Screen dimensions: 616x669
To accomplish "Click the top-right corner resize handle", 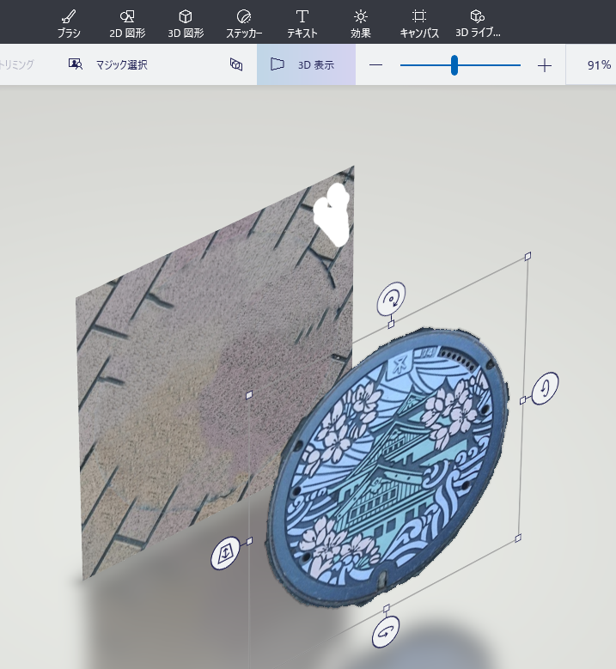I will pyautogui.click(x=528, y=256).
